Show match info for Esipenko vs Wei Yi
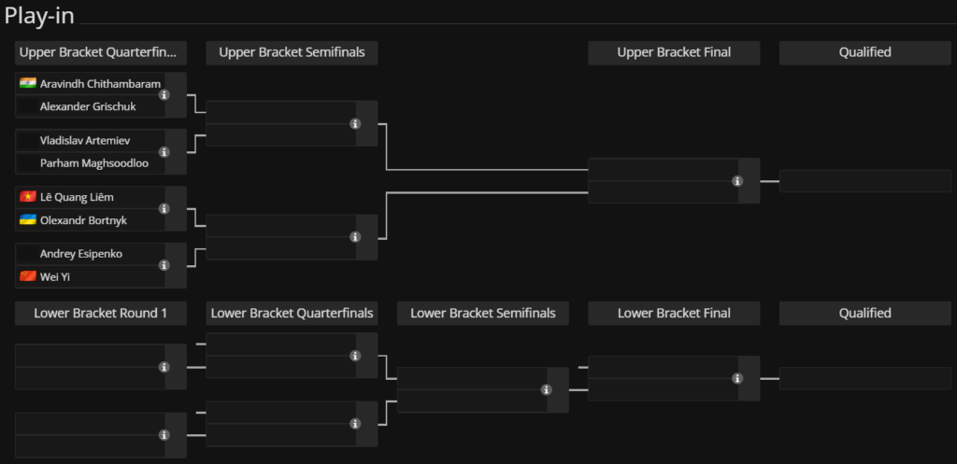Screen dimensions: 957x464 click(164, 265)
